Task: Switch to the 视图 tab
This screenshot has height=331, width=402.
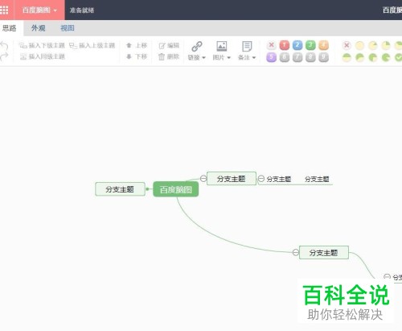Action: [68, 28]
